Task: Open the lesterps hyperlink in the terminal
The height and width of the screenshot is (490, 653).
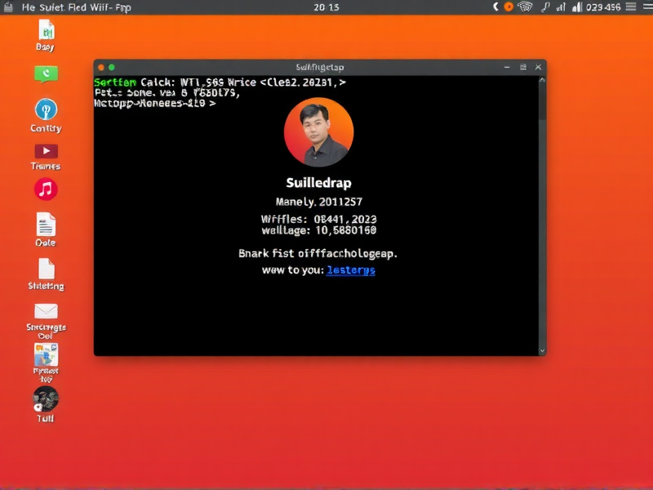Action: point(351,270)
